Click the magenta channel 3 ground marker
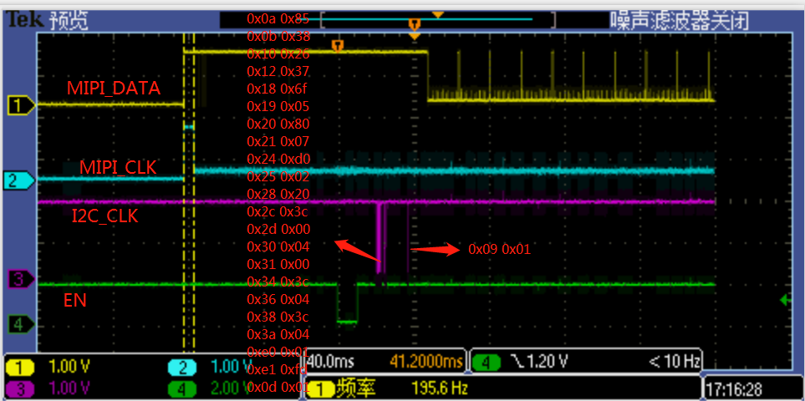Screen dimensions: 805x401 [x=22, y=280]
